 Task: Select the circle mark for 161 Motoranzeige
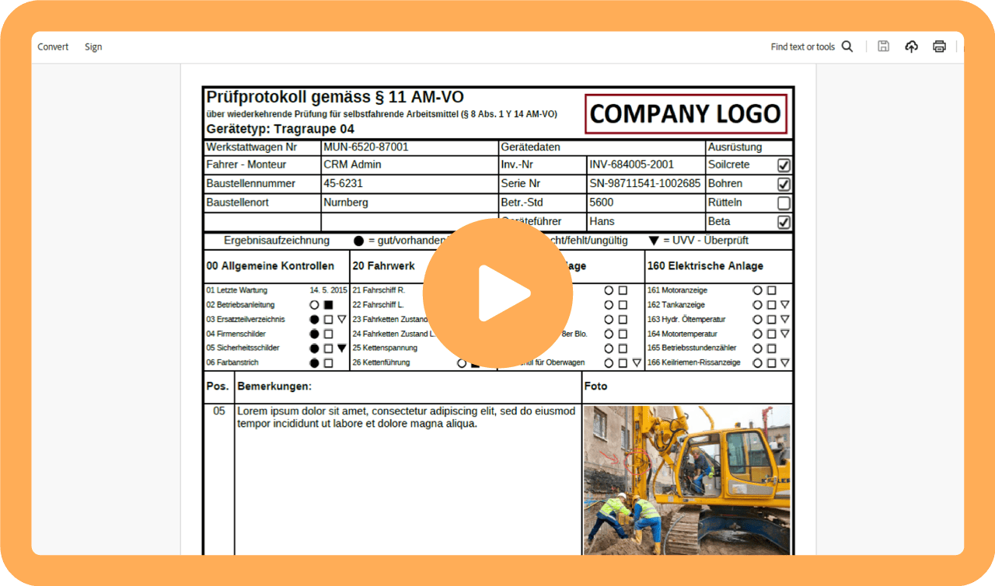[757, 290]
